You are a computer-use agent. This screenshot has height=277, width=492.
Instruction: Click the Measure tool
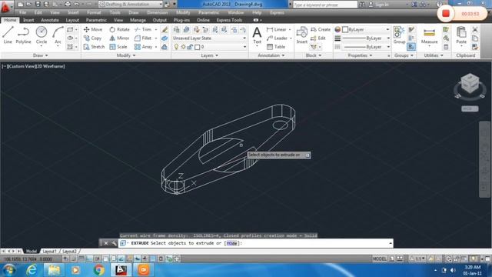[x=429, y=35]
